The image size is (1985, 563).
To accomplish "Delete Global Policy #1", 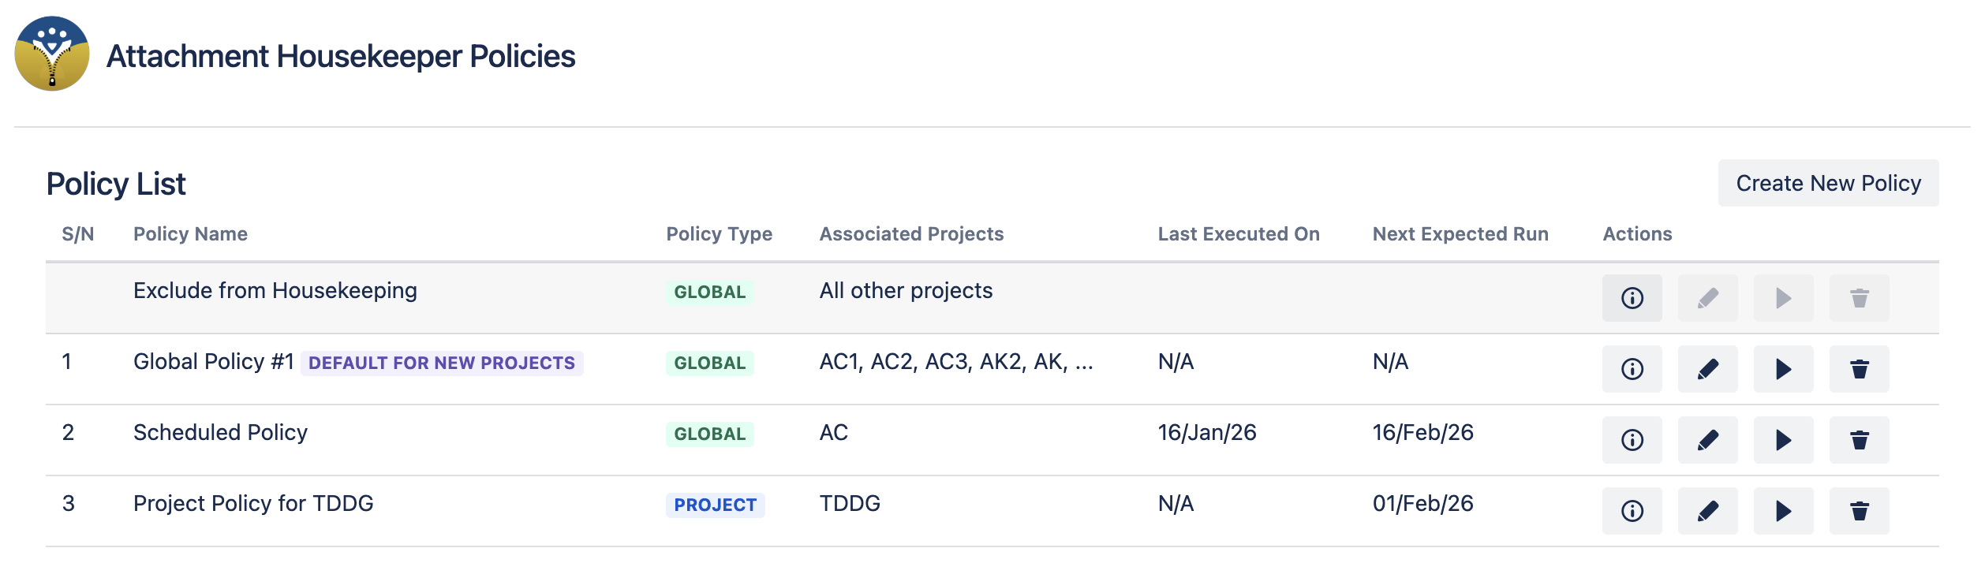I will (x=1859, y=369).
